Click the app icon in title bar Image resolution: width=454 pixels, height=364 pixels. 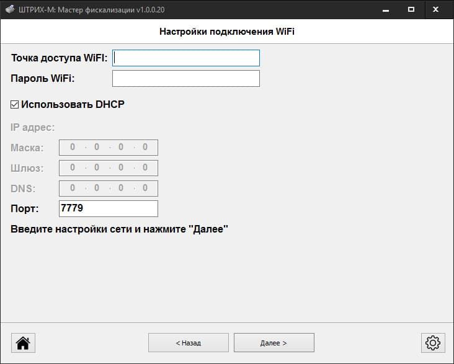[x=10, y=9]
